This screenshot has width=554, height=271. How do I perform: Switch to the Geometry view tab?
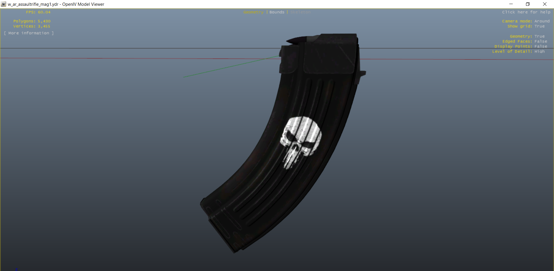pyautogui.click(x=253, y=12)
